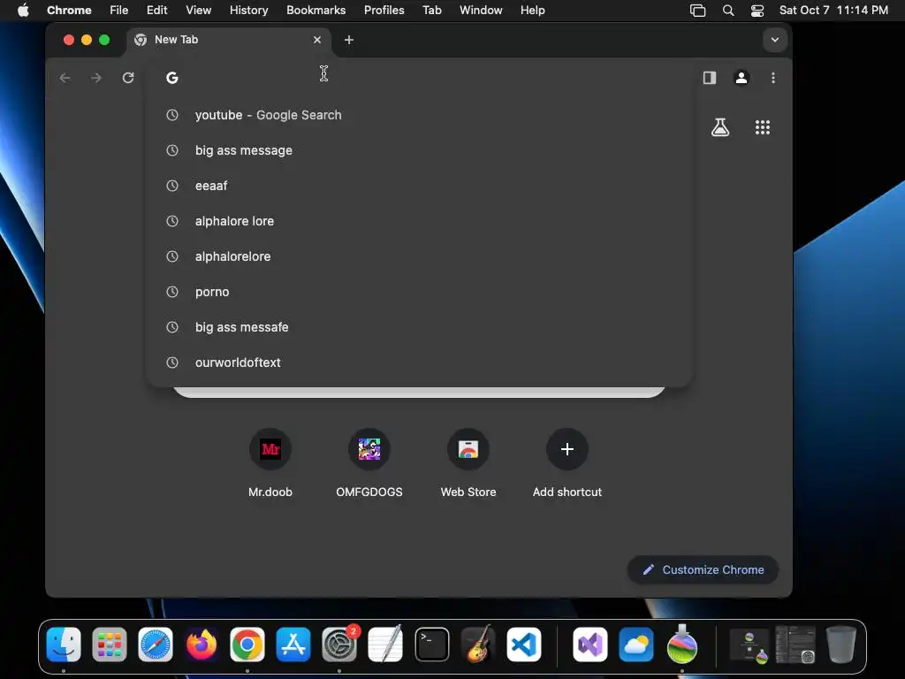Open the Bookmarks menu
Screen dimensions: 905x679
point(316,11)
